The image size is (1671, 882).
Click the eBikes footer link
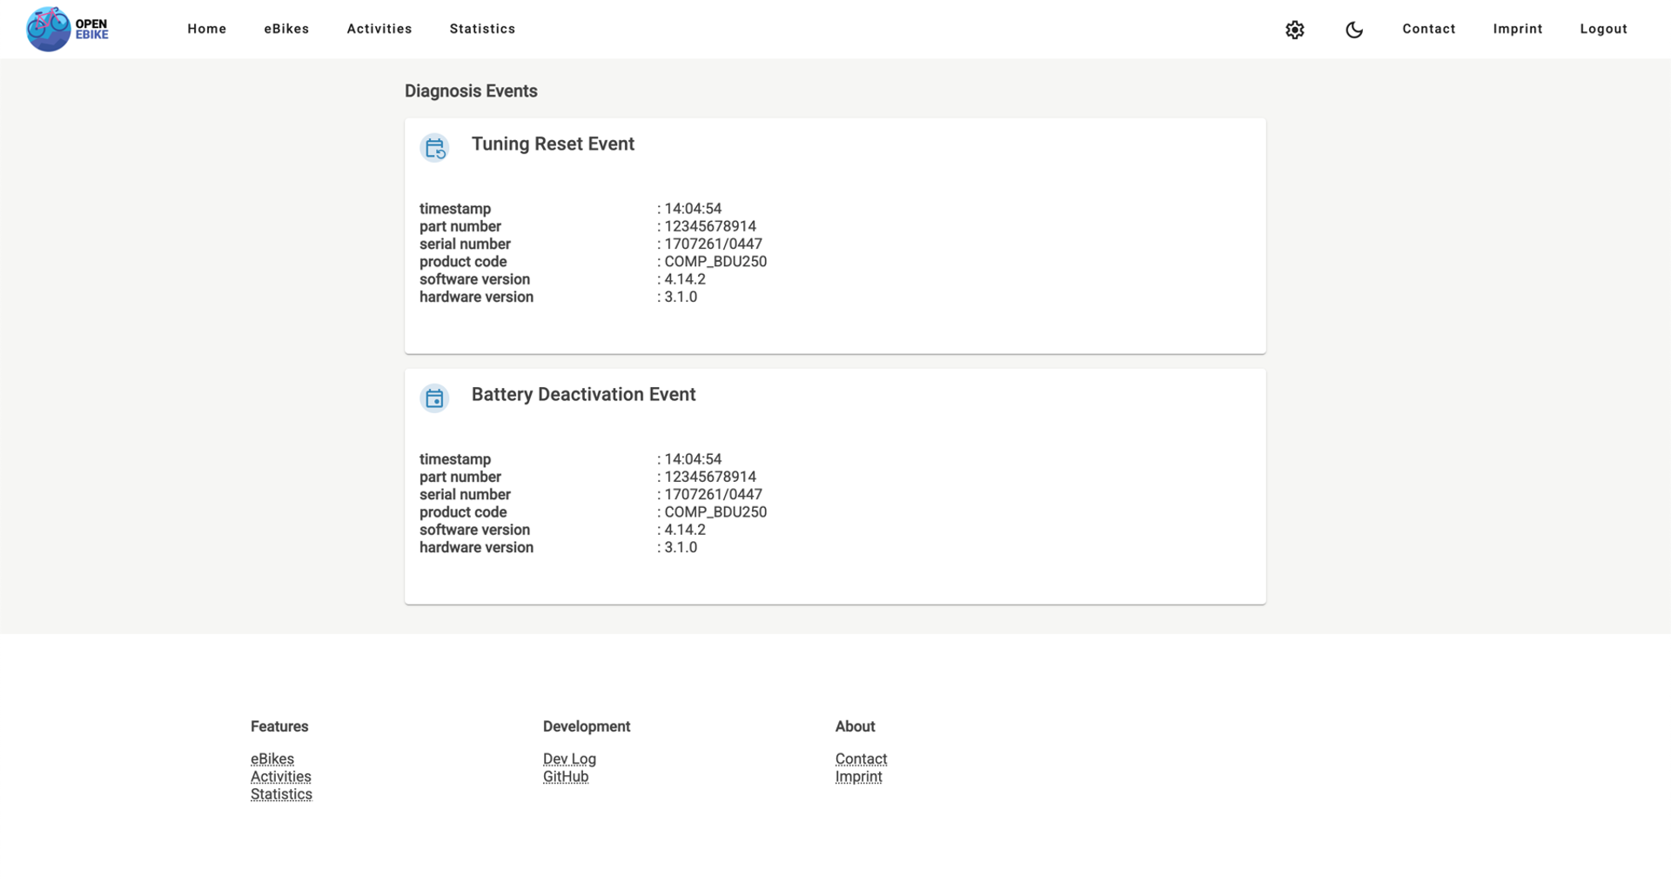click(x=272, y=758)
